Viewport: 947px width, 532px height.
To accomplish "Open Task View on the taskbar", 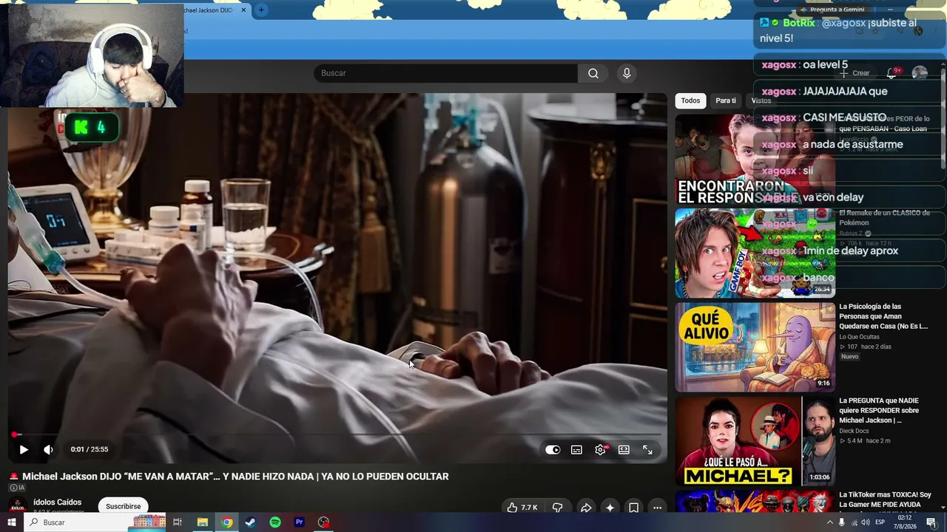I will (x=178, y=522).
